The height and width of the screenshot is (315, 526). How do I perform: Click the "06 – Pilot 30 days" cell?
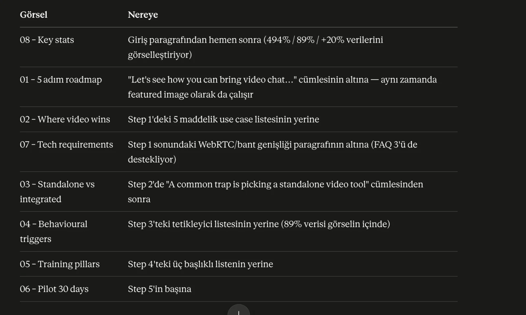click(x=54, y=289)
